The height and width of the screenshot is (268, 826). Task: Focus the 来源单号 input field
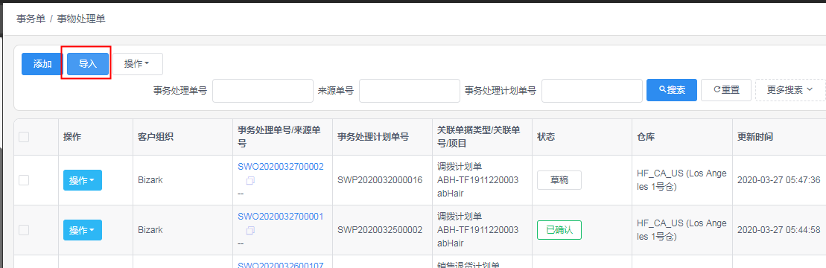tap(410, 91)
